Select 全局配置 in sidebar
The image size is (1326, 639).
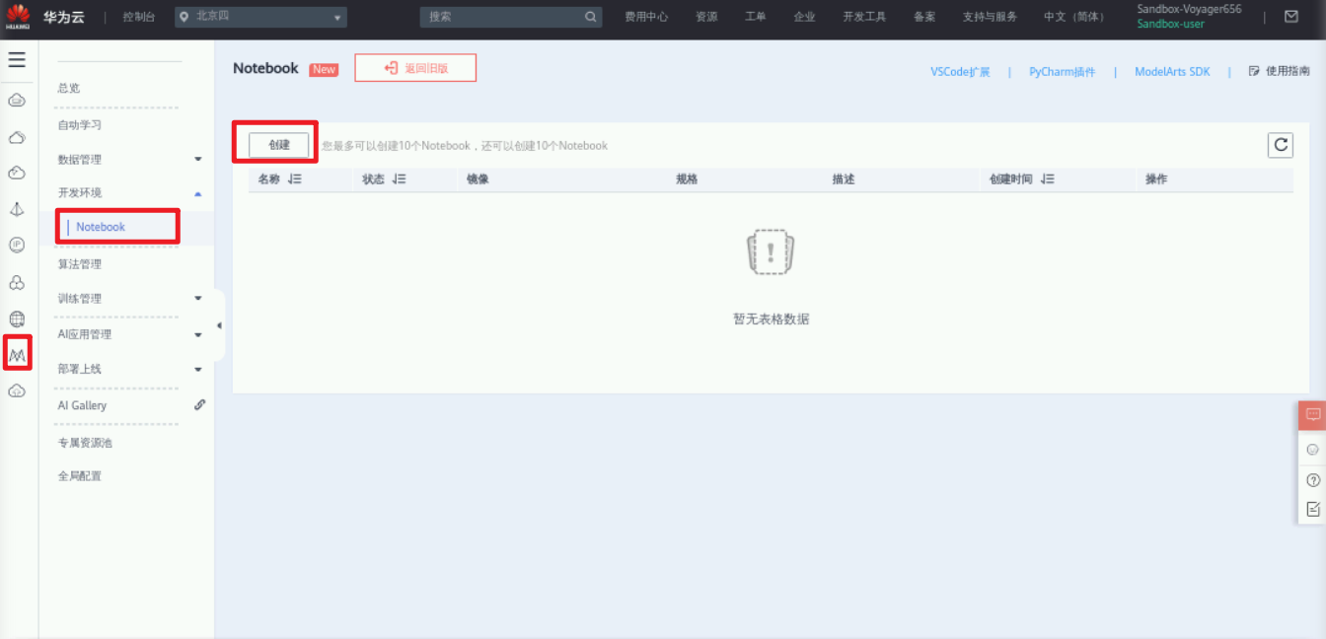click(x=80, y=476)
